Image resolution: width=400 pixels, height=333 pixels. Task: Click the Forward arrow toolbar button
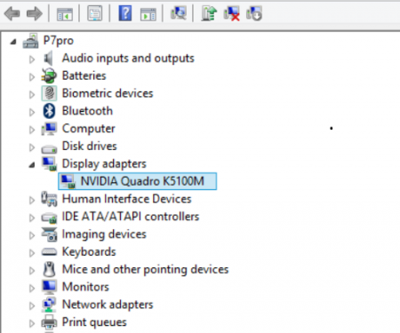tap(34, 13)
